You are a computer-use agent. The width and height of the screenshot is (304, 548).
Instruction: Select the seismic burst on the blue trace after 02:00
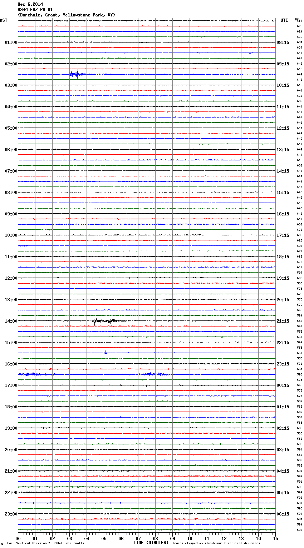(x=78, y=74)
